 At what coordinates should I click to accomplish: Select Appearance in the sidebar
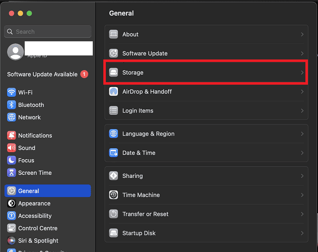[34, 204]
